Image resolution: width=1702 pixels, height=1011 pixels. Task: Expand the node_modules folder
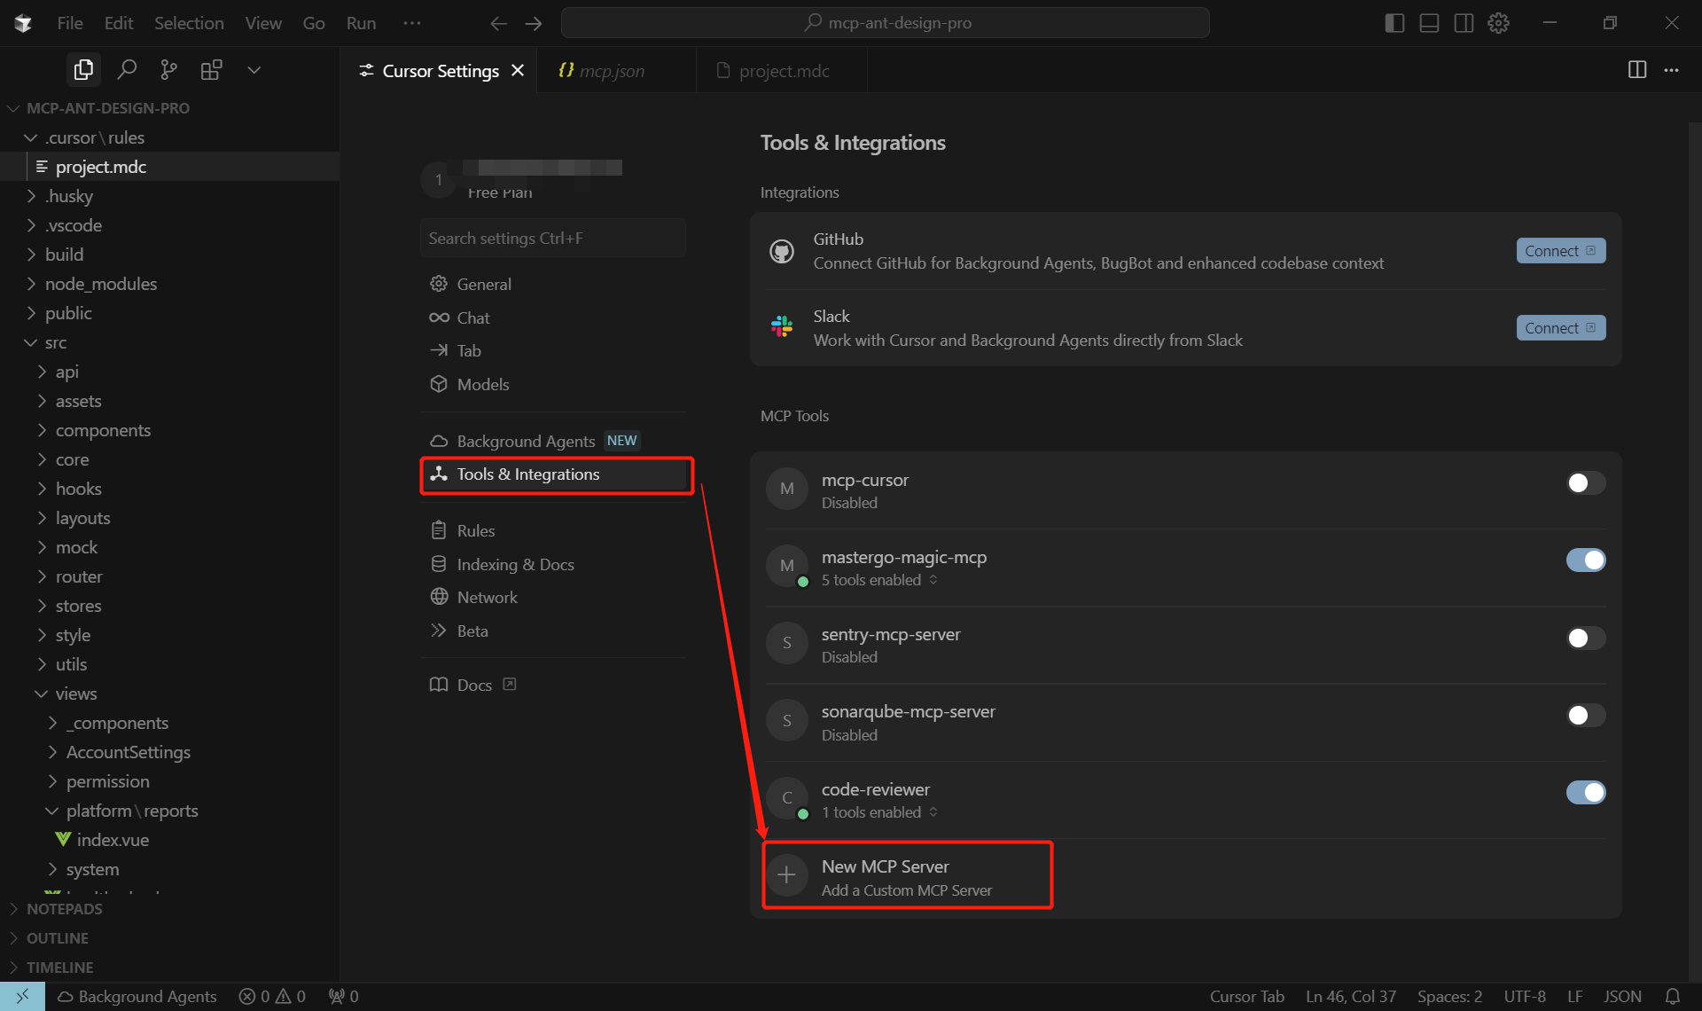click(x=169, y=284)
